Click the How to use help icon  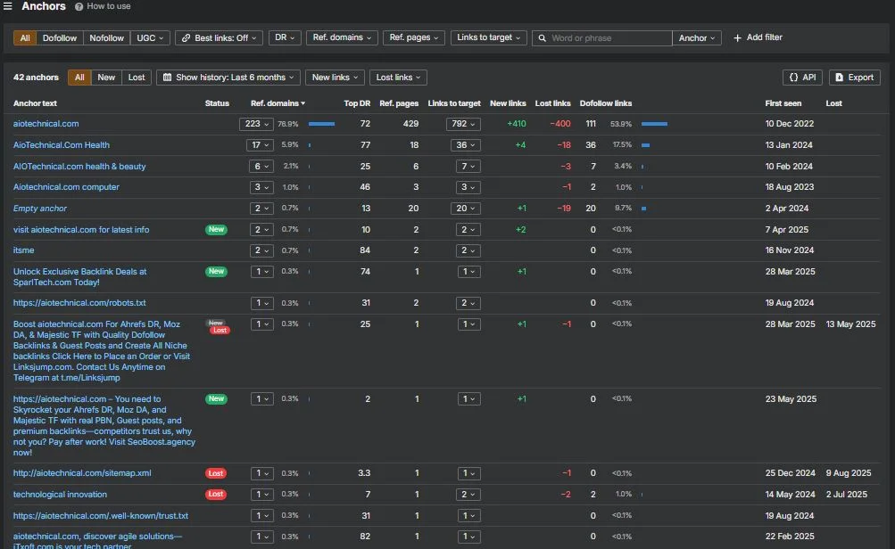(x=79, y=7)
